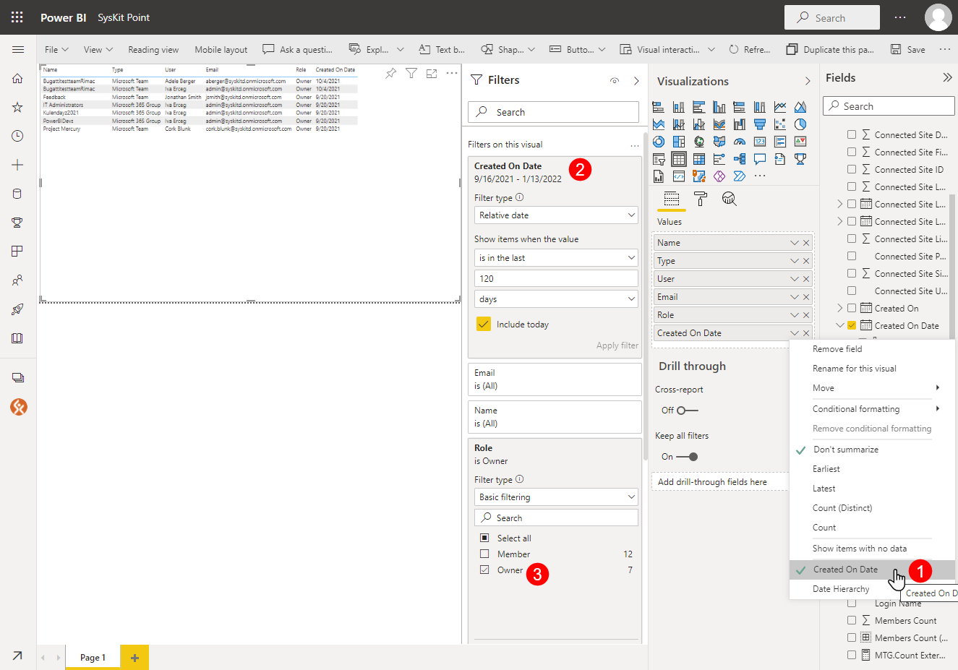The width and height of the screenshot is (958, 670).
Task: Select the matrix visualization icon
Action: point(699,159)
